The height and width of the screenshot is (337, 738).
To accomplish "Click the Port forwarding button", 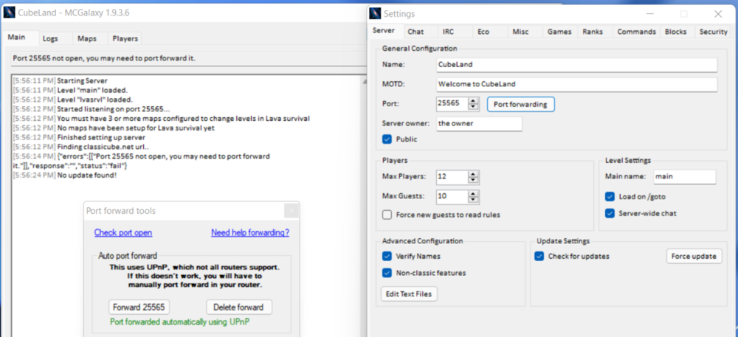I will click(520, 104).
